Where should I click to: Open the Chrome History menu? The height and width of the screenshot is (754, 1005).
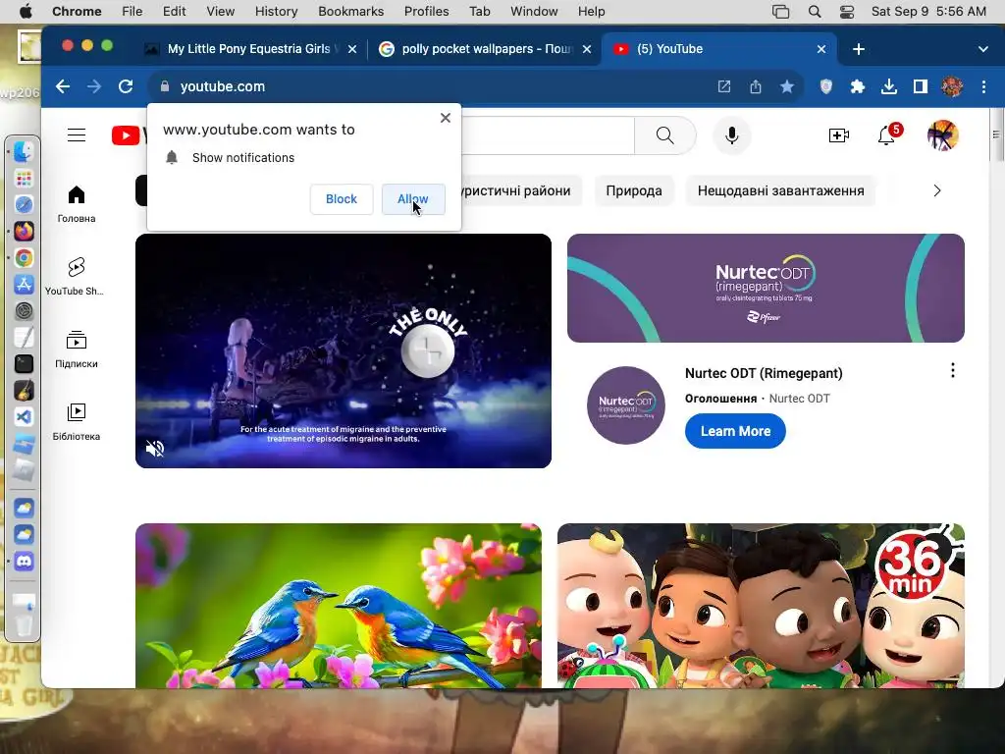[x=276, y=12]
